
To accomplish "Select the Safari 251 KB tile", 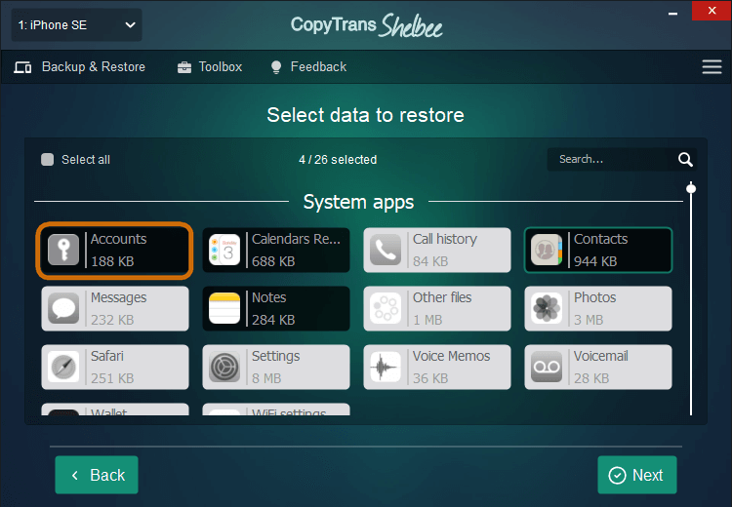I will [115, 367].
